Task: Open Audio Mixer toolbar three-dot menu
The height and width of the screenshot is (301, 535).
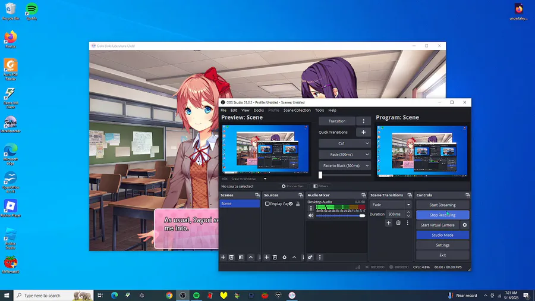Action: point(320,258)
